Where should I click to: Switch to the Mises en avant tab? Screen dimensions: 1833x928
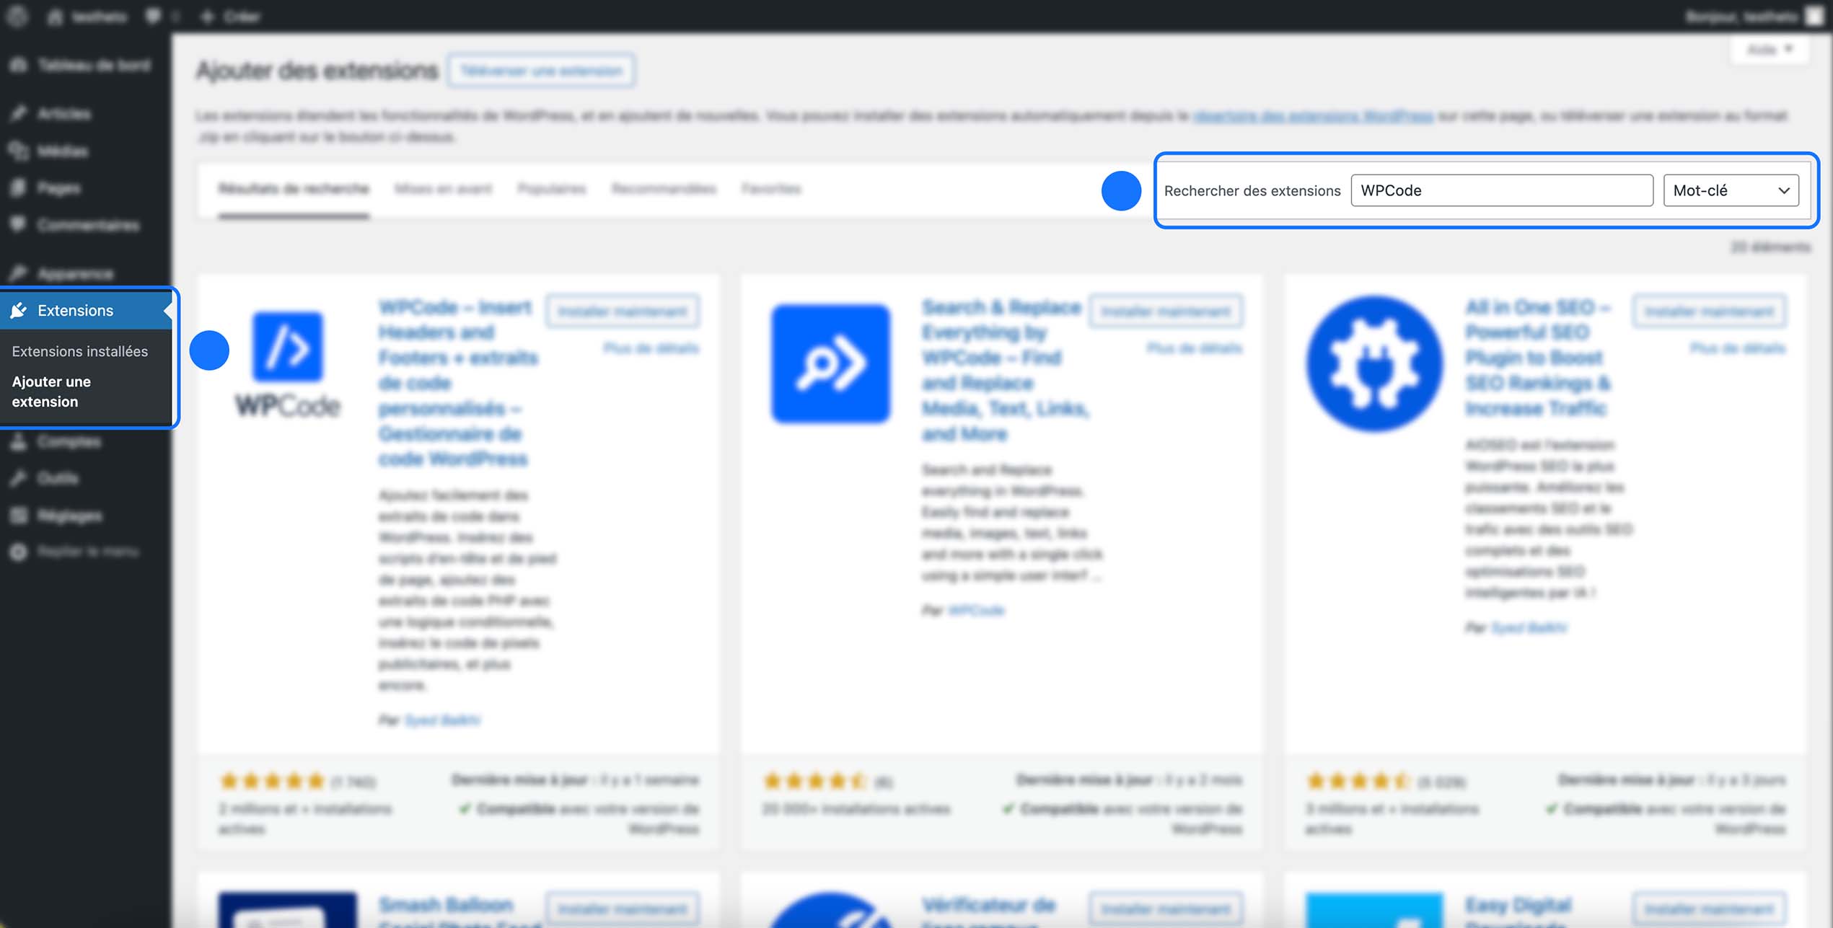point(444,188)
